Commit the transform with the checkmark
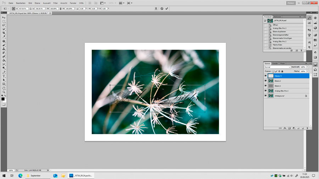 tap(167, 8)
